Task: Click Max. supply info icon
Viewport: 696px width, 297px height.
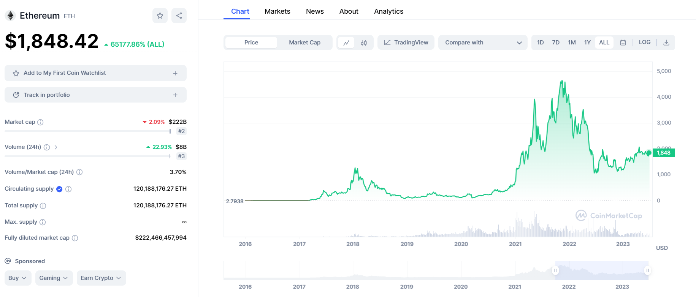Action: tap(43, 222)
